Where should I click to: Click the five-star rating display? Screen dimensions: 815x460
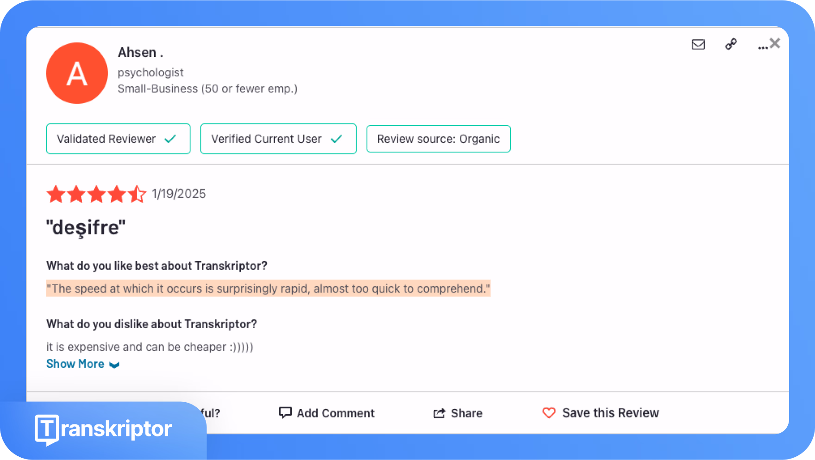pos(96,194)
